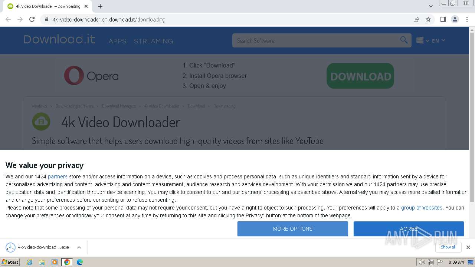Share this page via the share icon
This screenshot has height=267, width=475.
pos(416,19)
